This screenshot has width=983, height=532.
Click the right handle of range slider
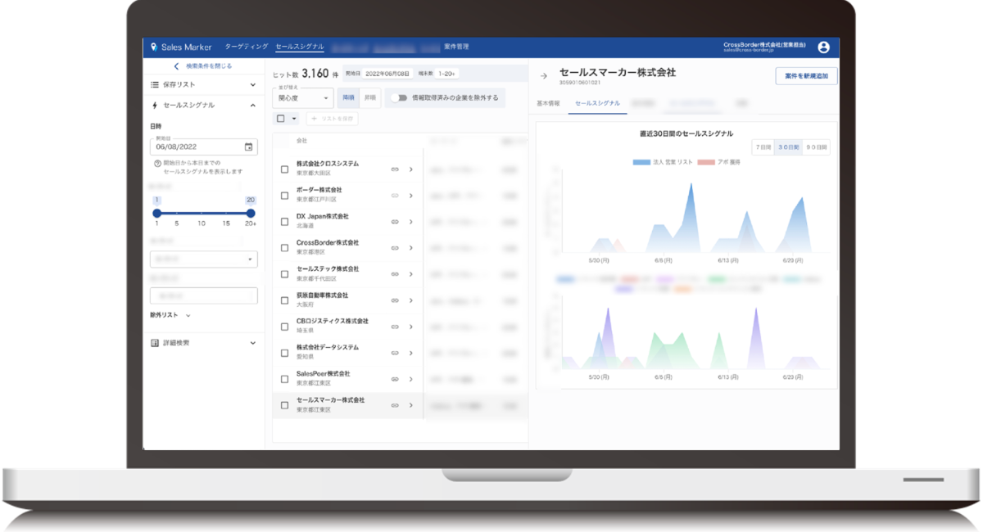[x=251, y=213]
